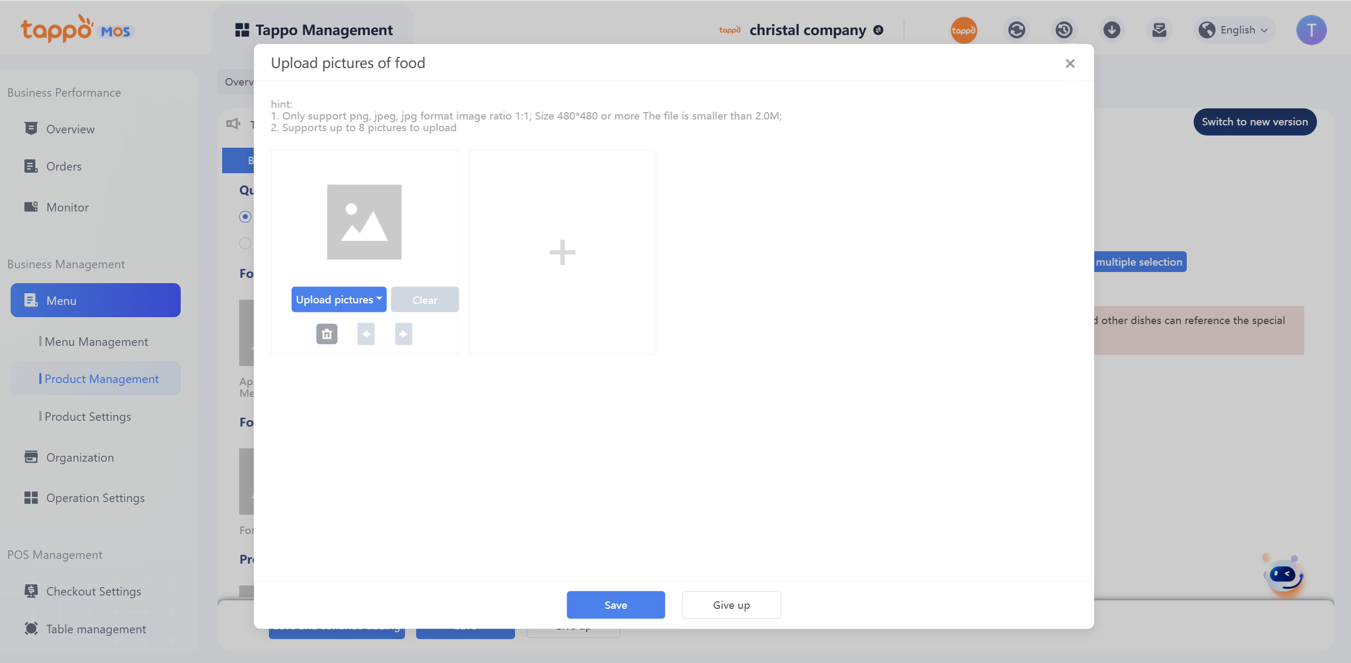Screen dimensions: 1351x663
Task: Save the uploaded food pictures
Action: pos(615,605)
